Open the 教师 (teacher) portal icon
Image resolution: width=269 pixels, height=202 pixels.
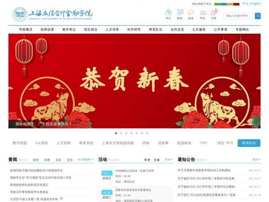(180, 13)
